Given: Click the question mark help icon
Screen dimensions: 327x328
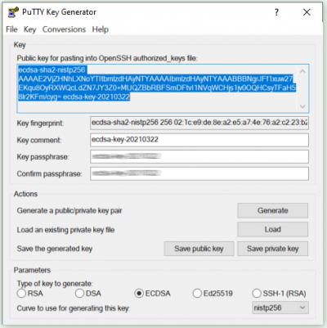Looking at the screenshot, I should click(x=276, y=12).
